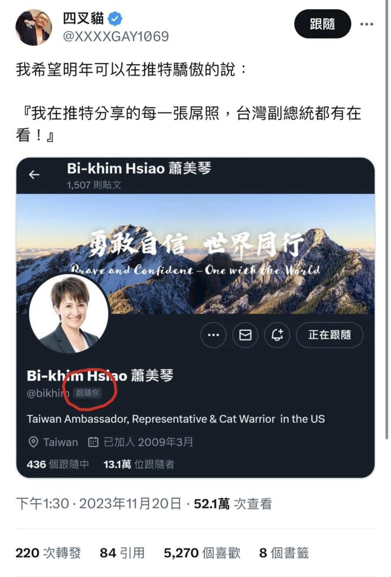View the 84 引用 quotes list
This screenshot has height=577, width=391.
(x=122, y=553)
